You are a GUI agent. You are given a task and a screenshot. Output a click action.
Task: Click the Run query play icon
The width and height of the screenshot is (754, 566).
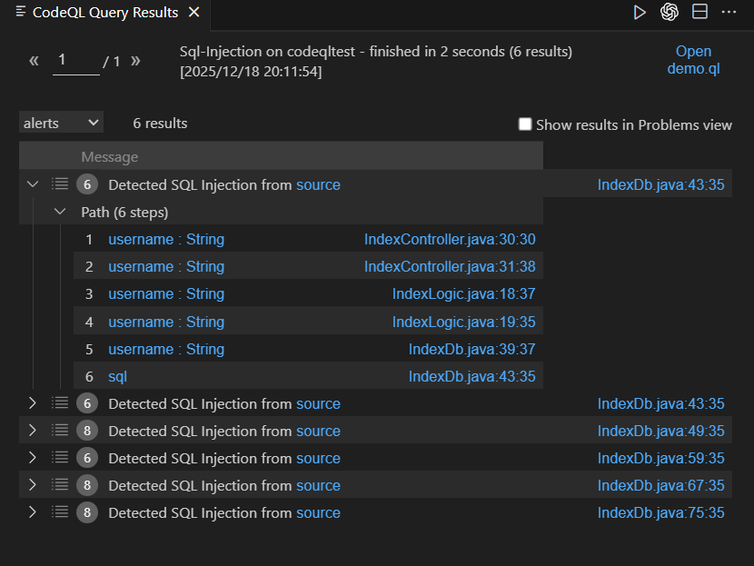coord(640,12)
